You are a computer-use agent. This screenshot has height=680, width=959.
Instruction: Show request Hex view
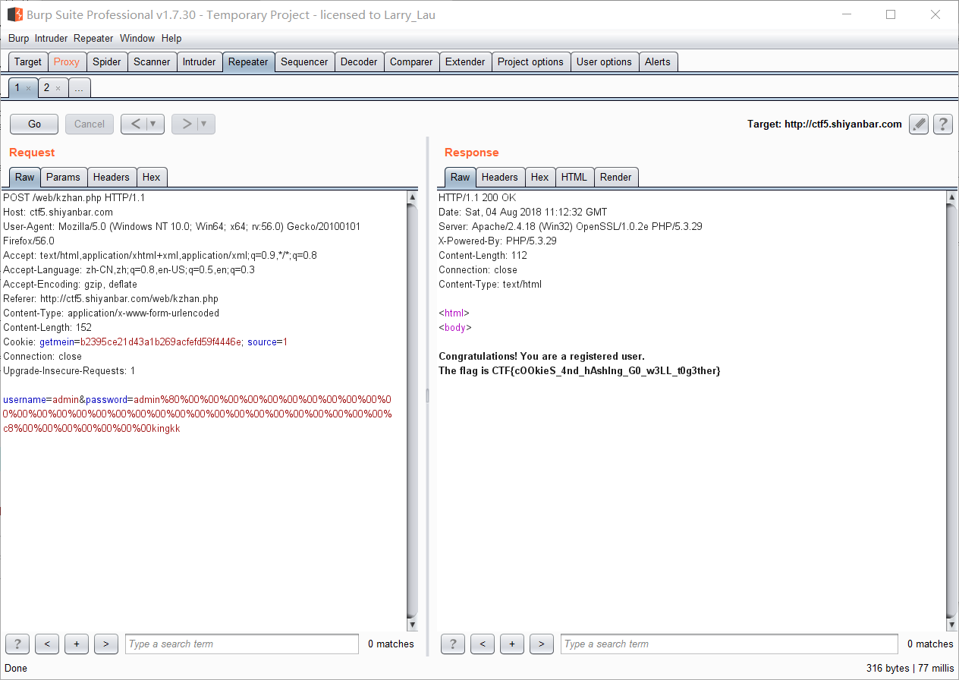pos(152,177)
